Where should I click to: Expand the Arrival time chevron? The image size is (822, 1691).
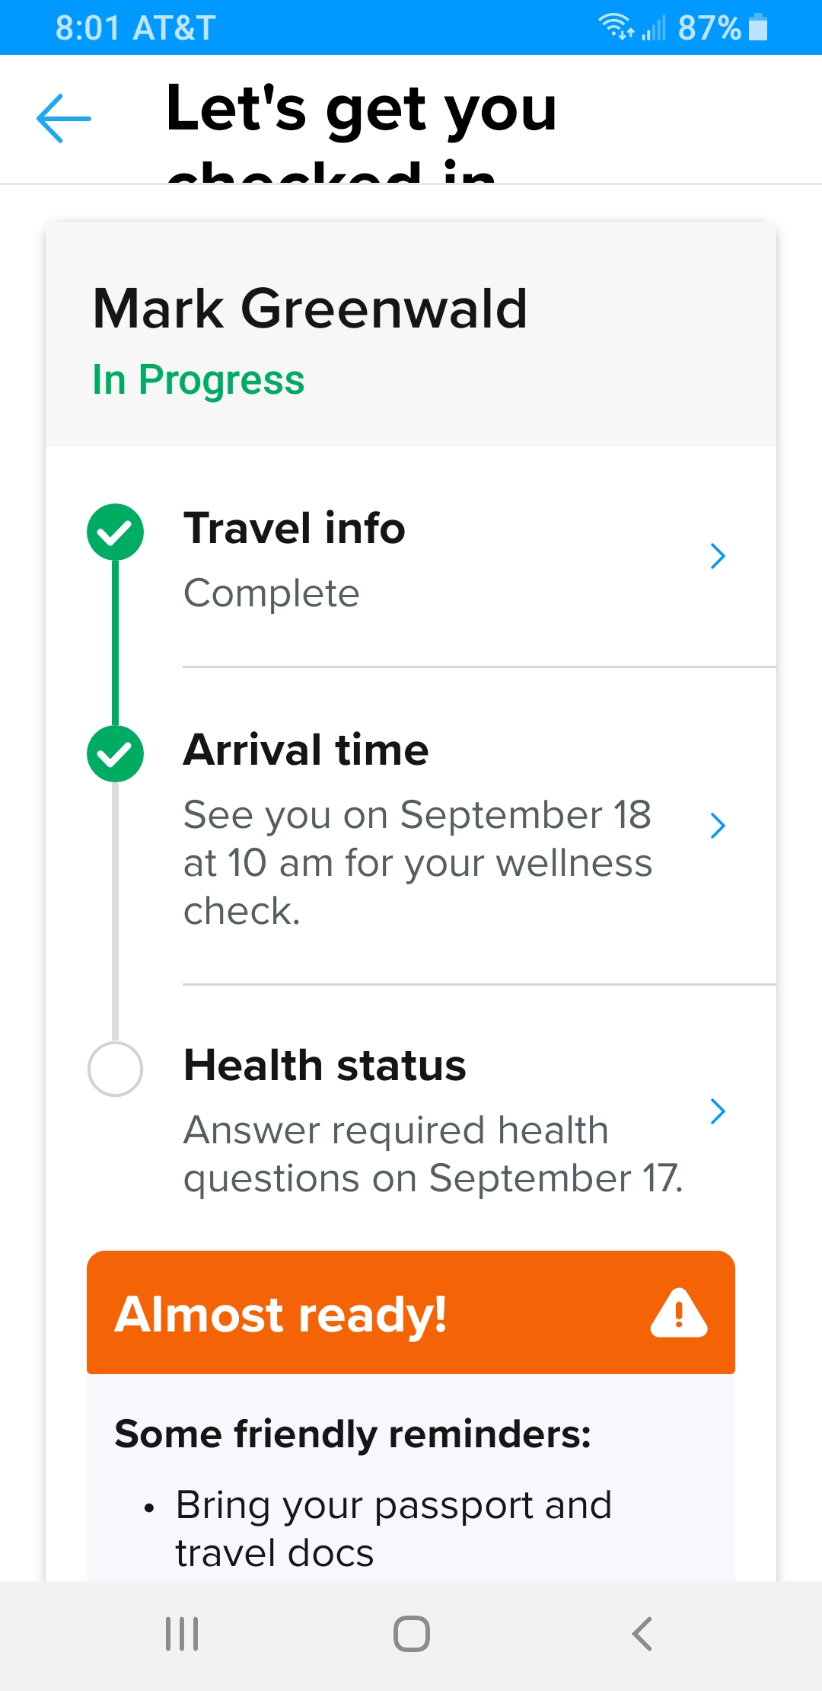(x=717, y=826)
